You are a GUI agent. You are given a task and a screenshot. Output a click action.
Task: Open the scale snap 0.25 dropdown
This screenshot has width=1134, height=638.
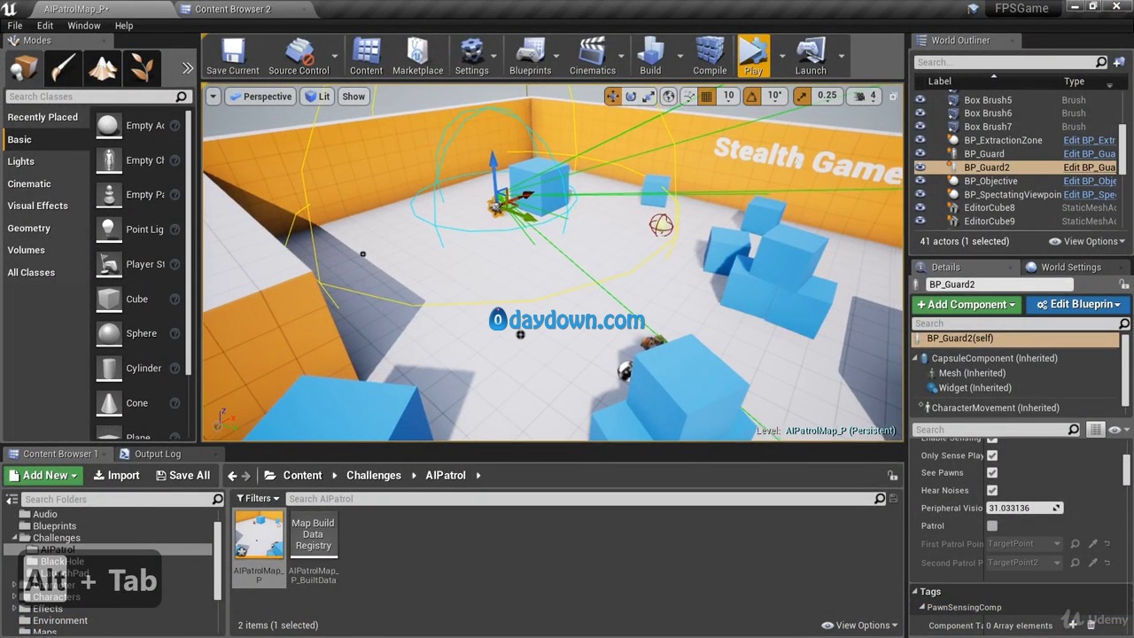pos(827,96)
